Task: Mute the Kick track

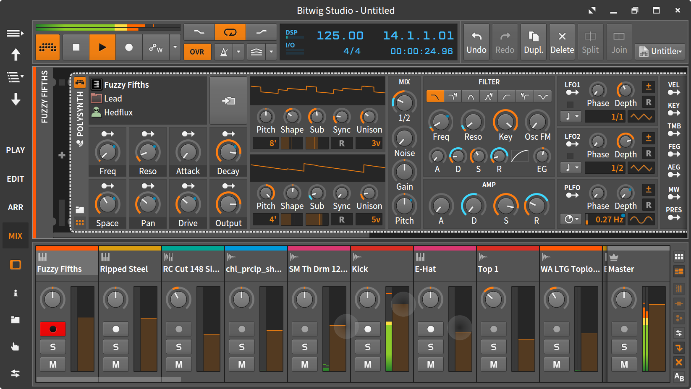Action: pos(368,365)
